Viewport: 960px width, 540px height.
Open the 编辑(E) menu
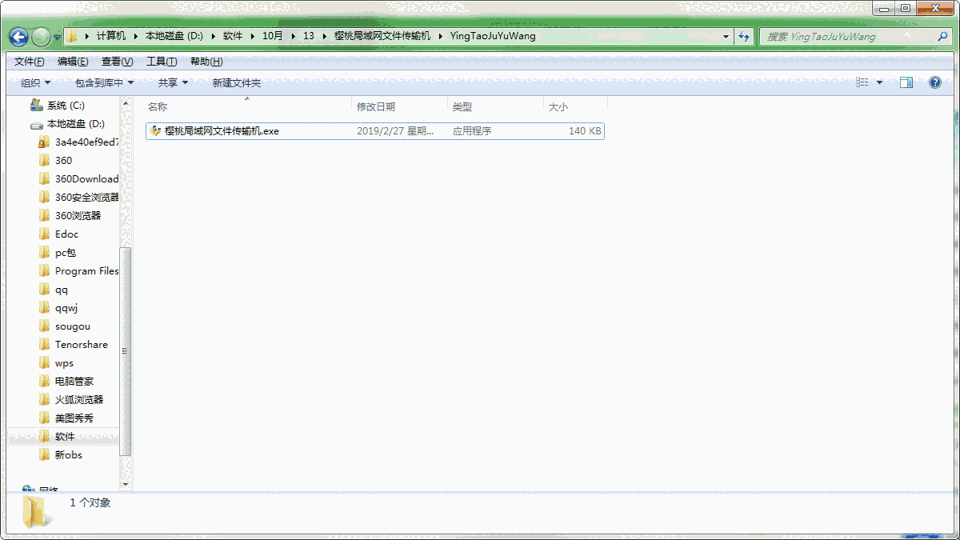[73, 62]
